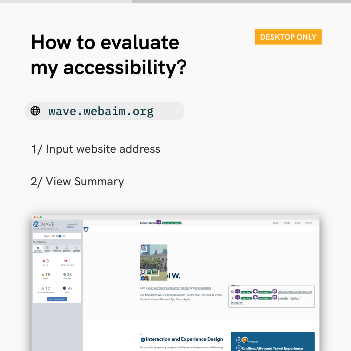Click the purple X badge on the profile photo
351x351 pixels.
143,247
